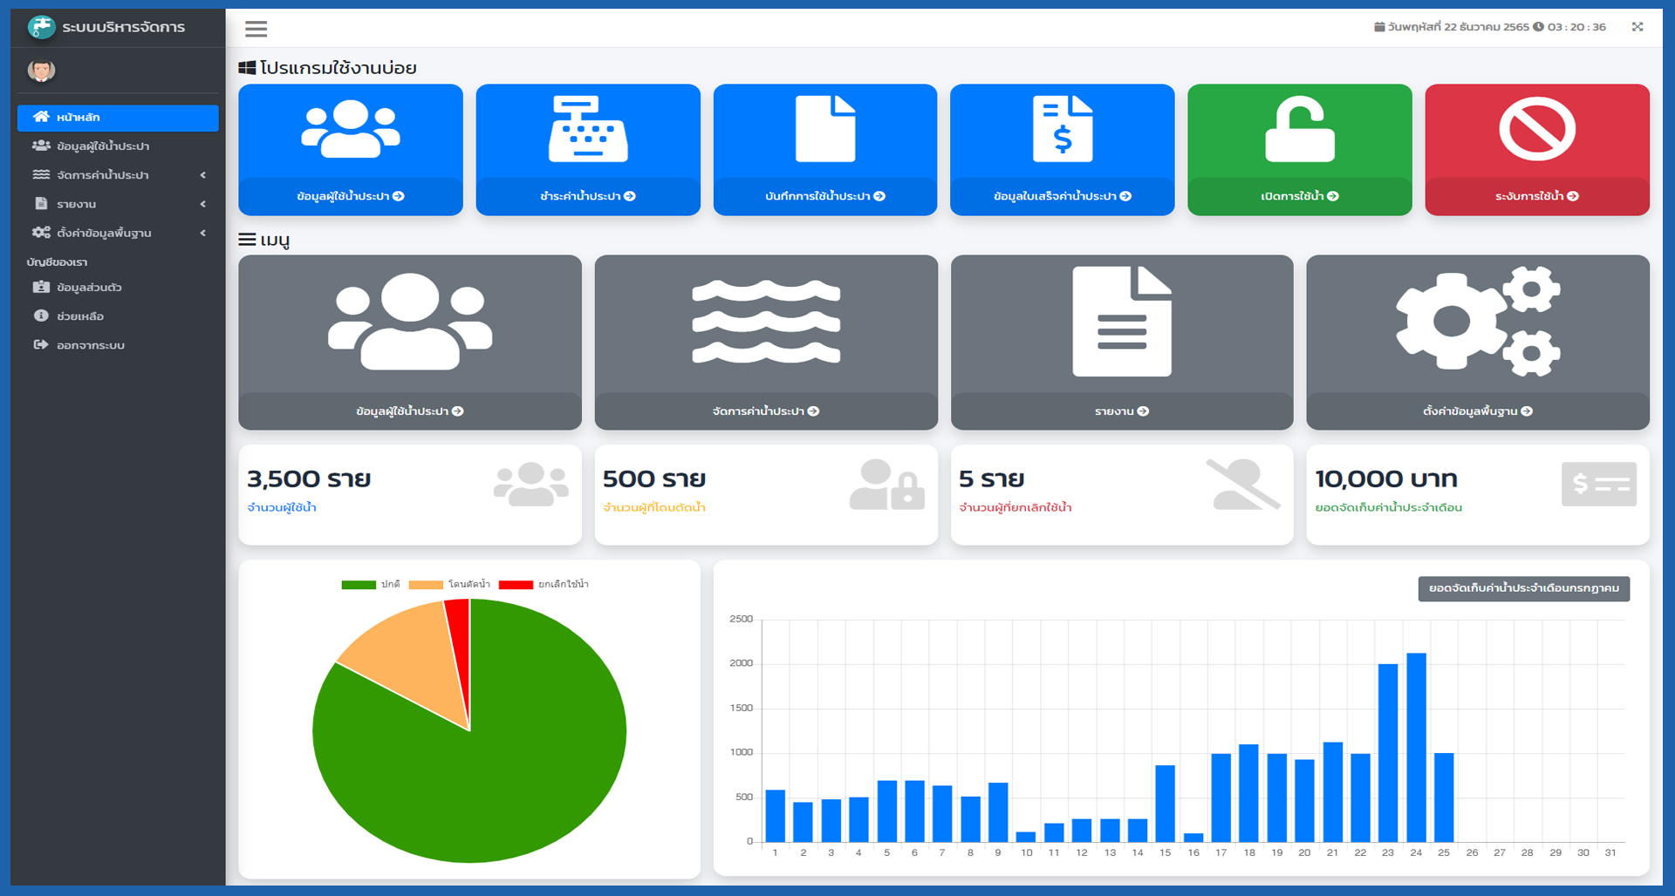1675x896 pixels.
Task: Toggle the green ปกติ legend item
Action: pyautogui.click(x=371, y=584)
